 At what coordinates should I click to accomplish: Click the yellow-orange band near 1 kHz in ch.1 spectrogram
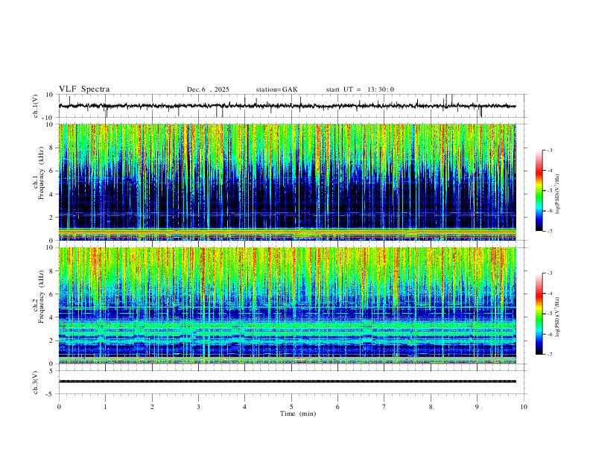(287, 232)
